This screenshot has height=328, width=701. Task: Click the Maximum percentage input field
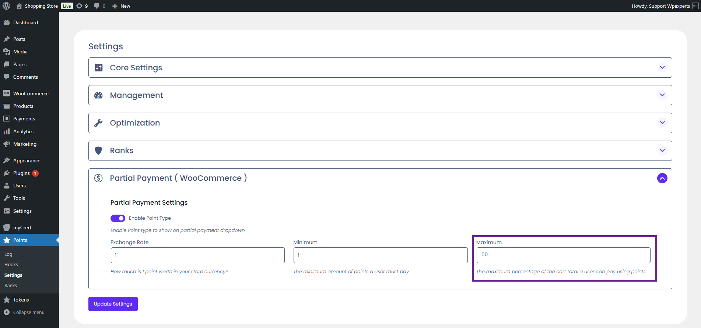pyautogui.click(x=563, y=255)
